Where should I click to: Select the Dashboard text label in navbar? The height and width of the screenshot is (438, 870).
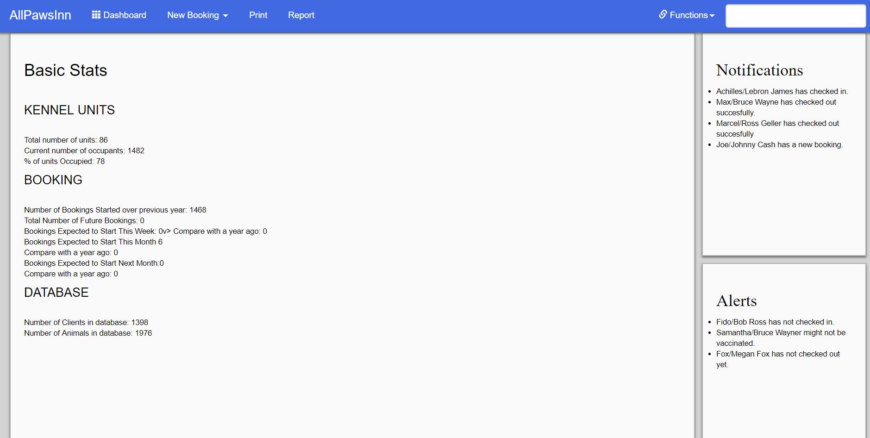click(125, 15)
